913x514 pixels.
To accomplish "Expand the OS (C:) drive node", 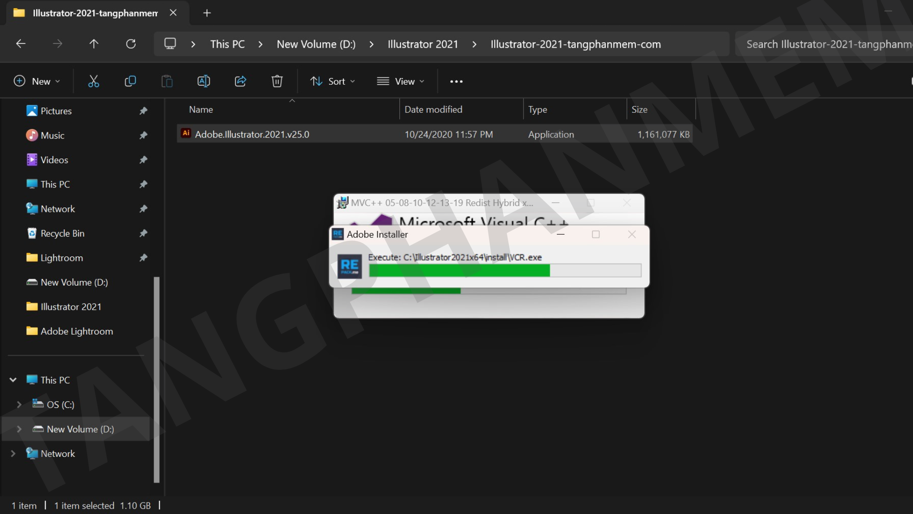I will click(19, 405).
